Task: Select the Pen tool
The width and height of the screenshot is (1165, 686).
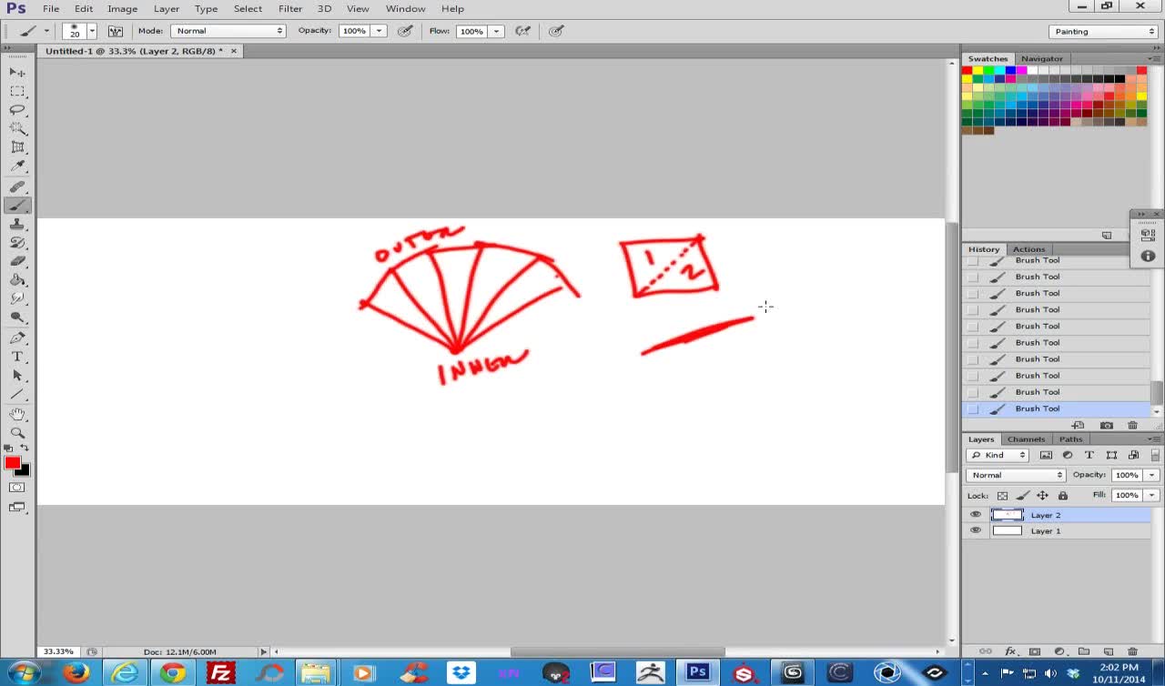Action: pos(17,338)
